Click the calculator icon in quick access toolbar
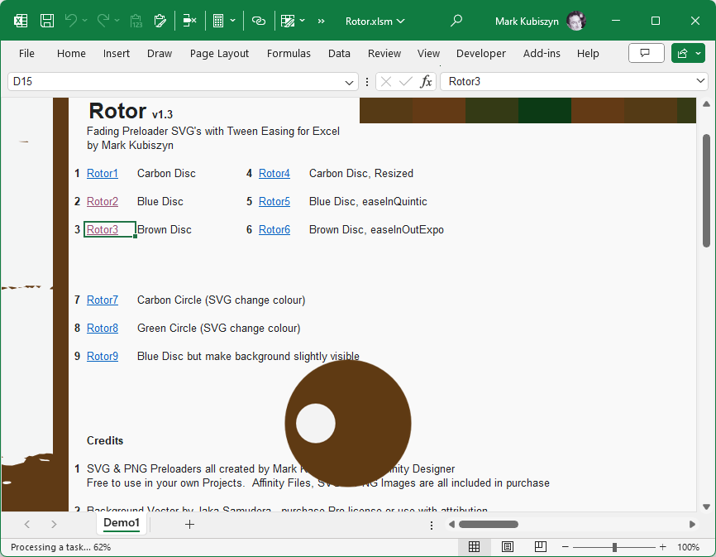 [218, 21]
